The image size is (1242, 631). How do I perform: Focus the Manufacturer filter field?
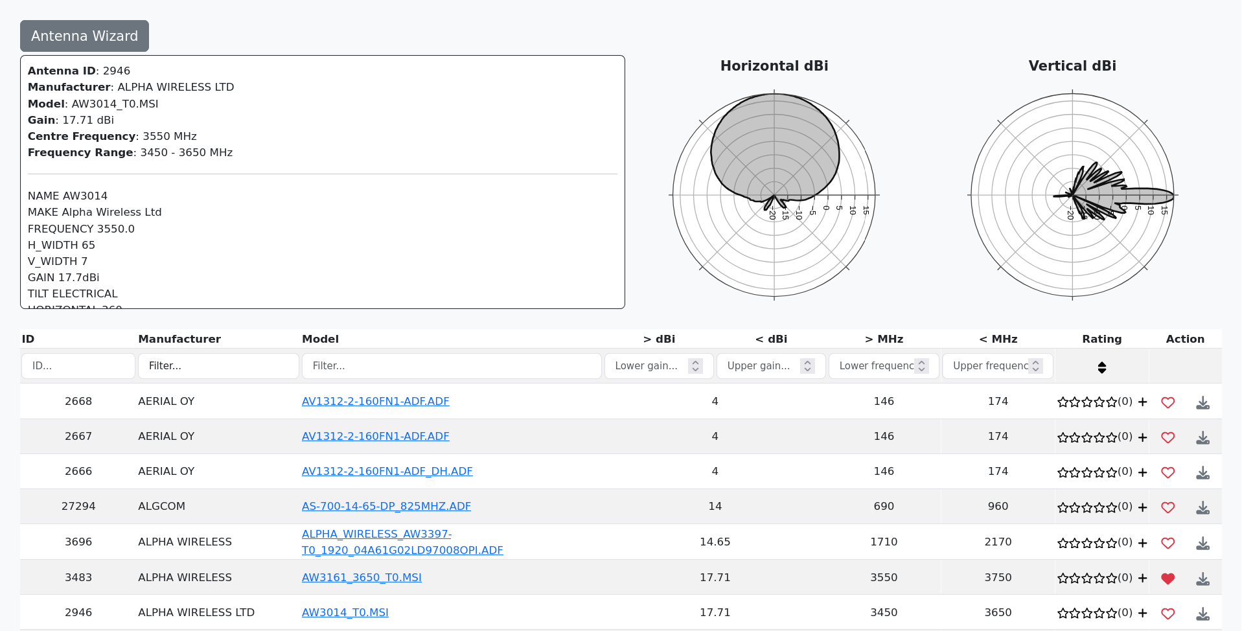pos(218,366)
